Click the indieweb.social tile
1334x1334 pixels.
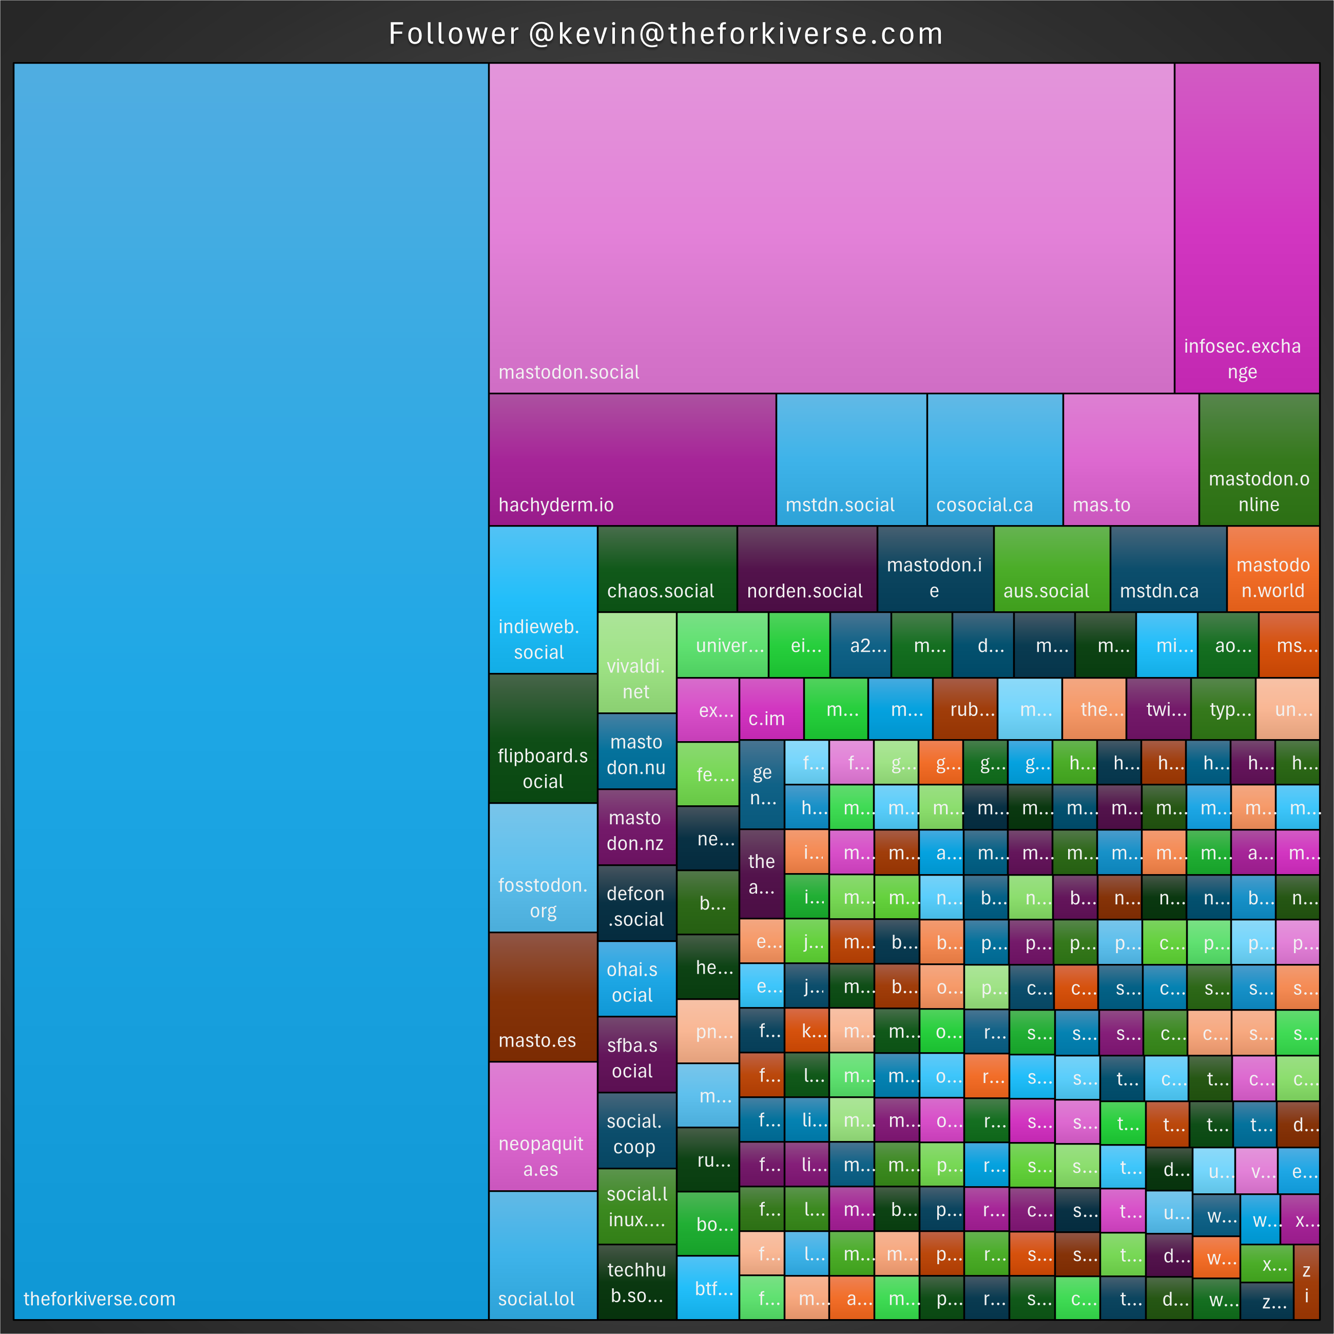tap(543, 600)
